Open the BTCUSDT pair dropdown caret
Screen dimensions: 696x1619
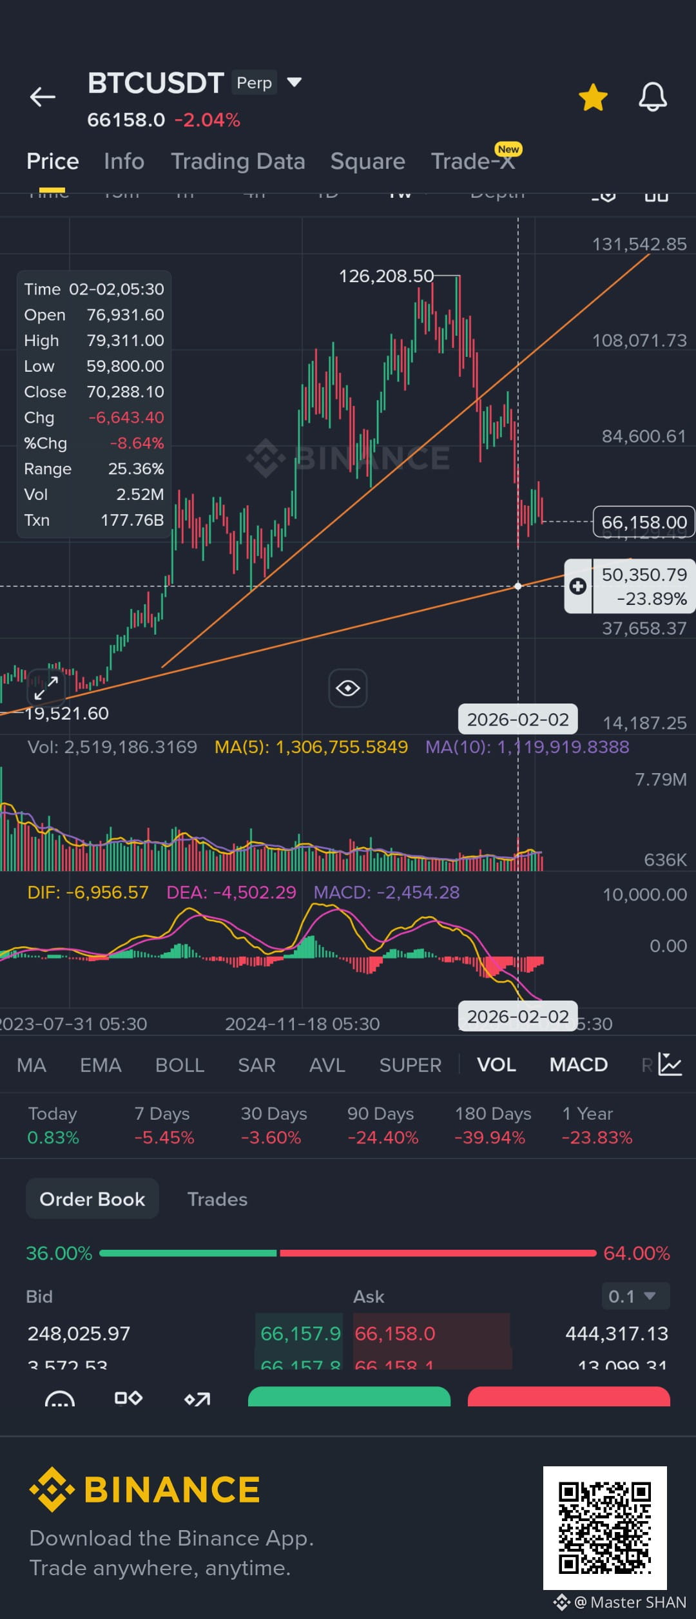[294, 82]
